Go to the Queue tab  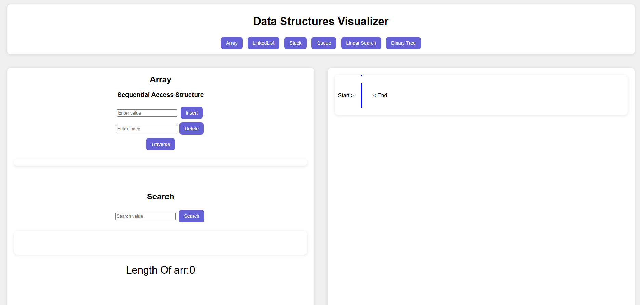tap(323, 43)
